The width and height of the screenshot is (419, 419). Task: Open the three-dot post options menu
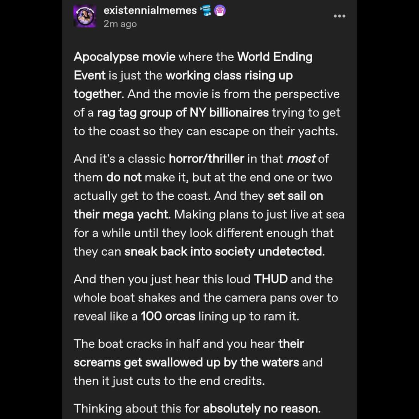[339, 16]
